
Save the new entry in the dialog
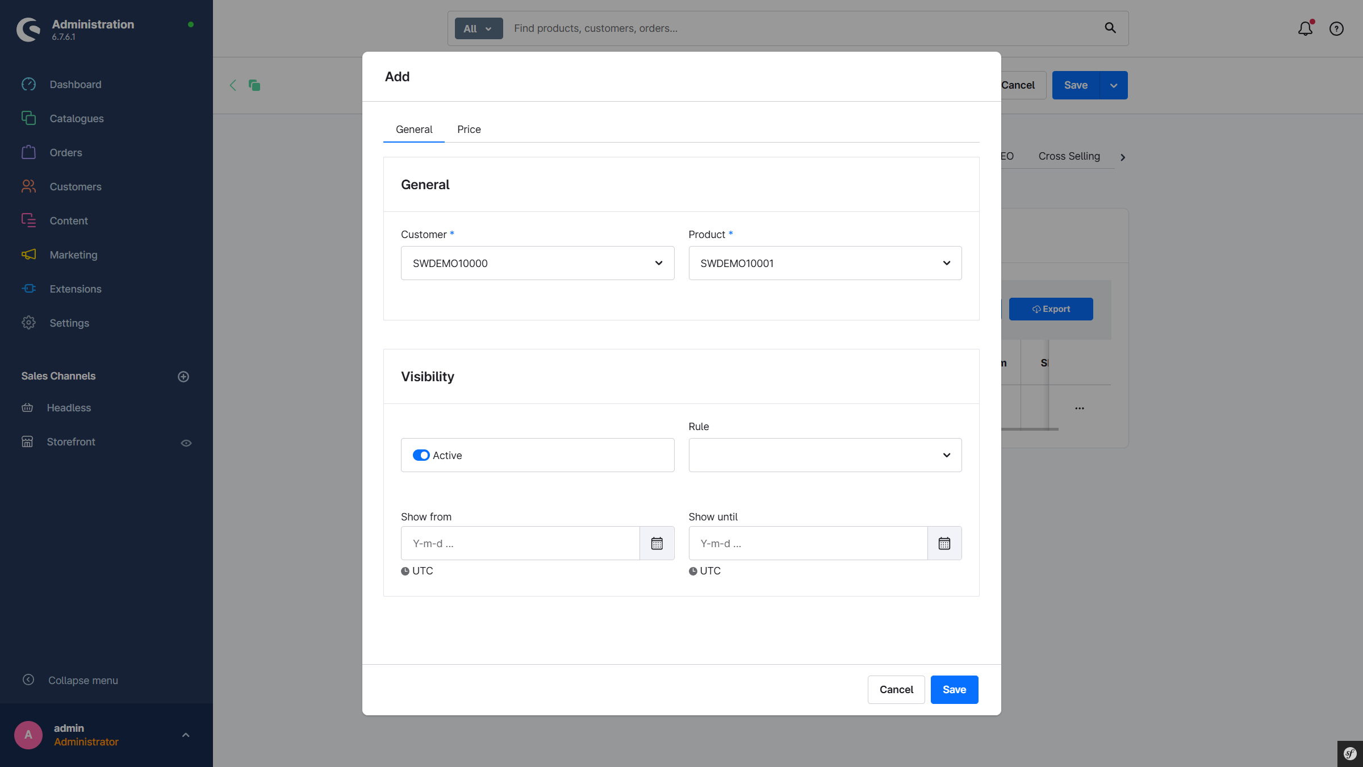tap(954, 689)
